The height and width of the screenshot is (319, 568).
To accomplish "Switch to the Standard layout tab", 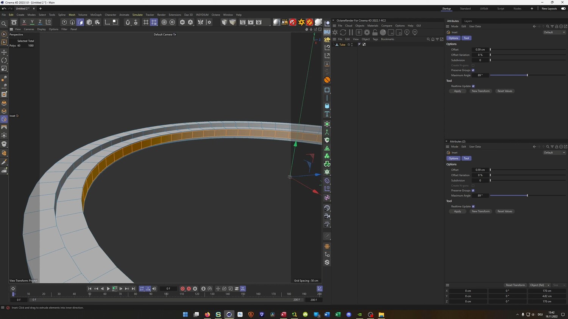I will click(x=465, y=9).
